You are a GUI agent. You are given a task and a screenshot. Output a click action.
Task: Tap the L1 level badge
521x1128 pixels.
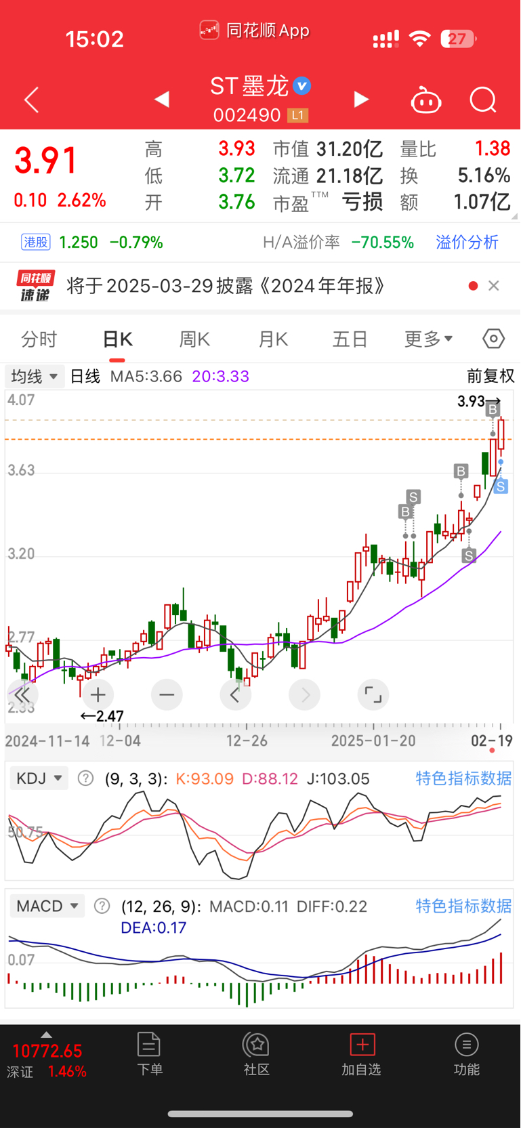coord(297,115)
